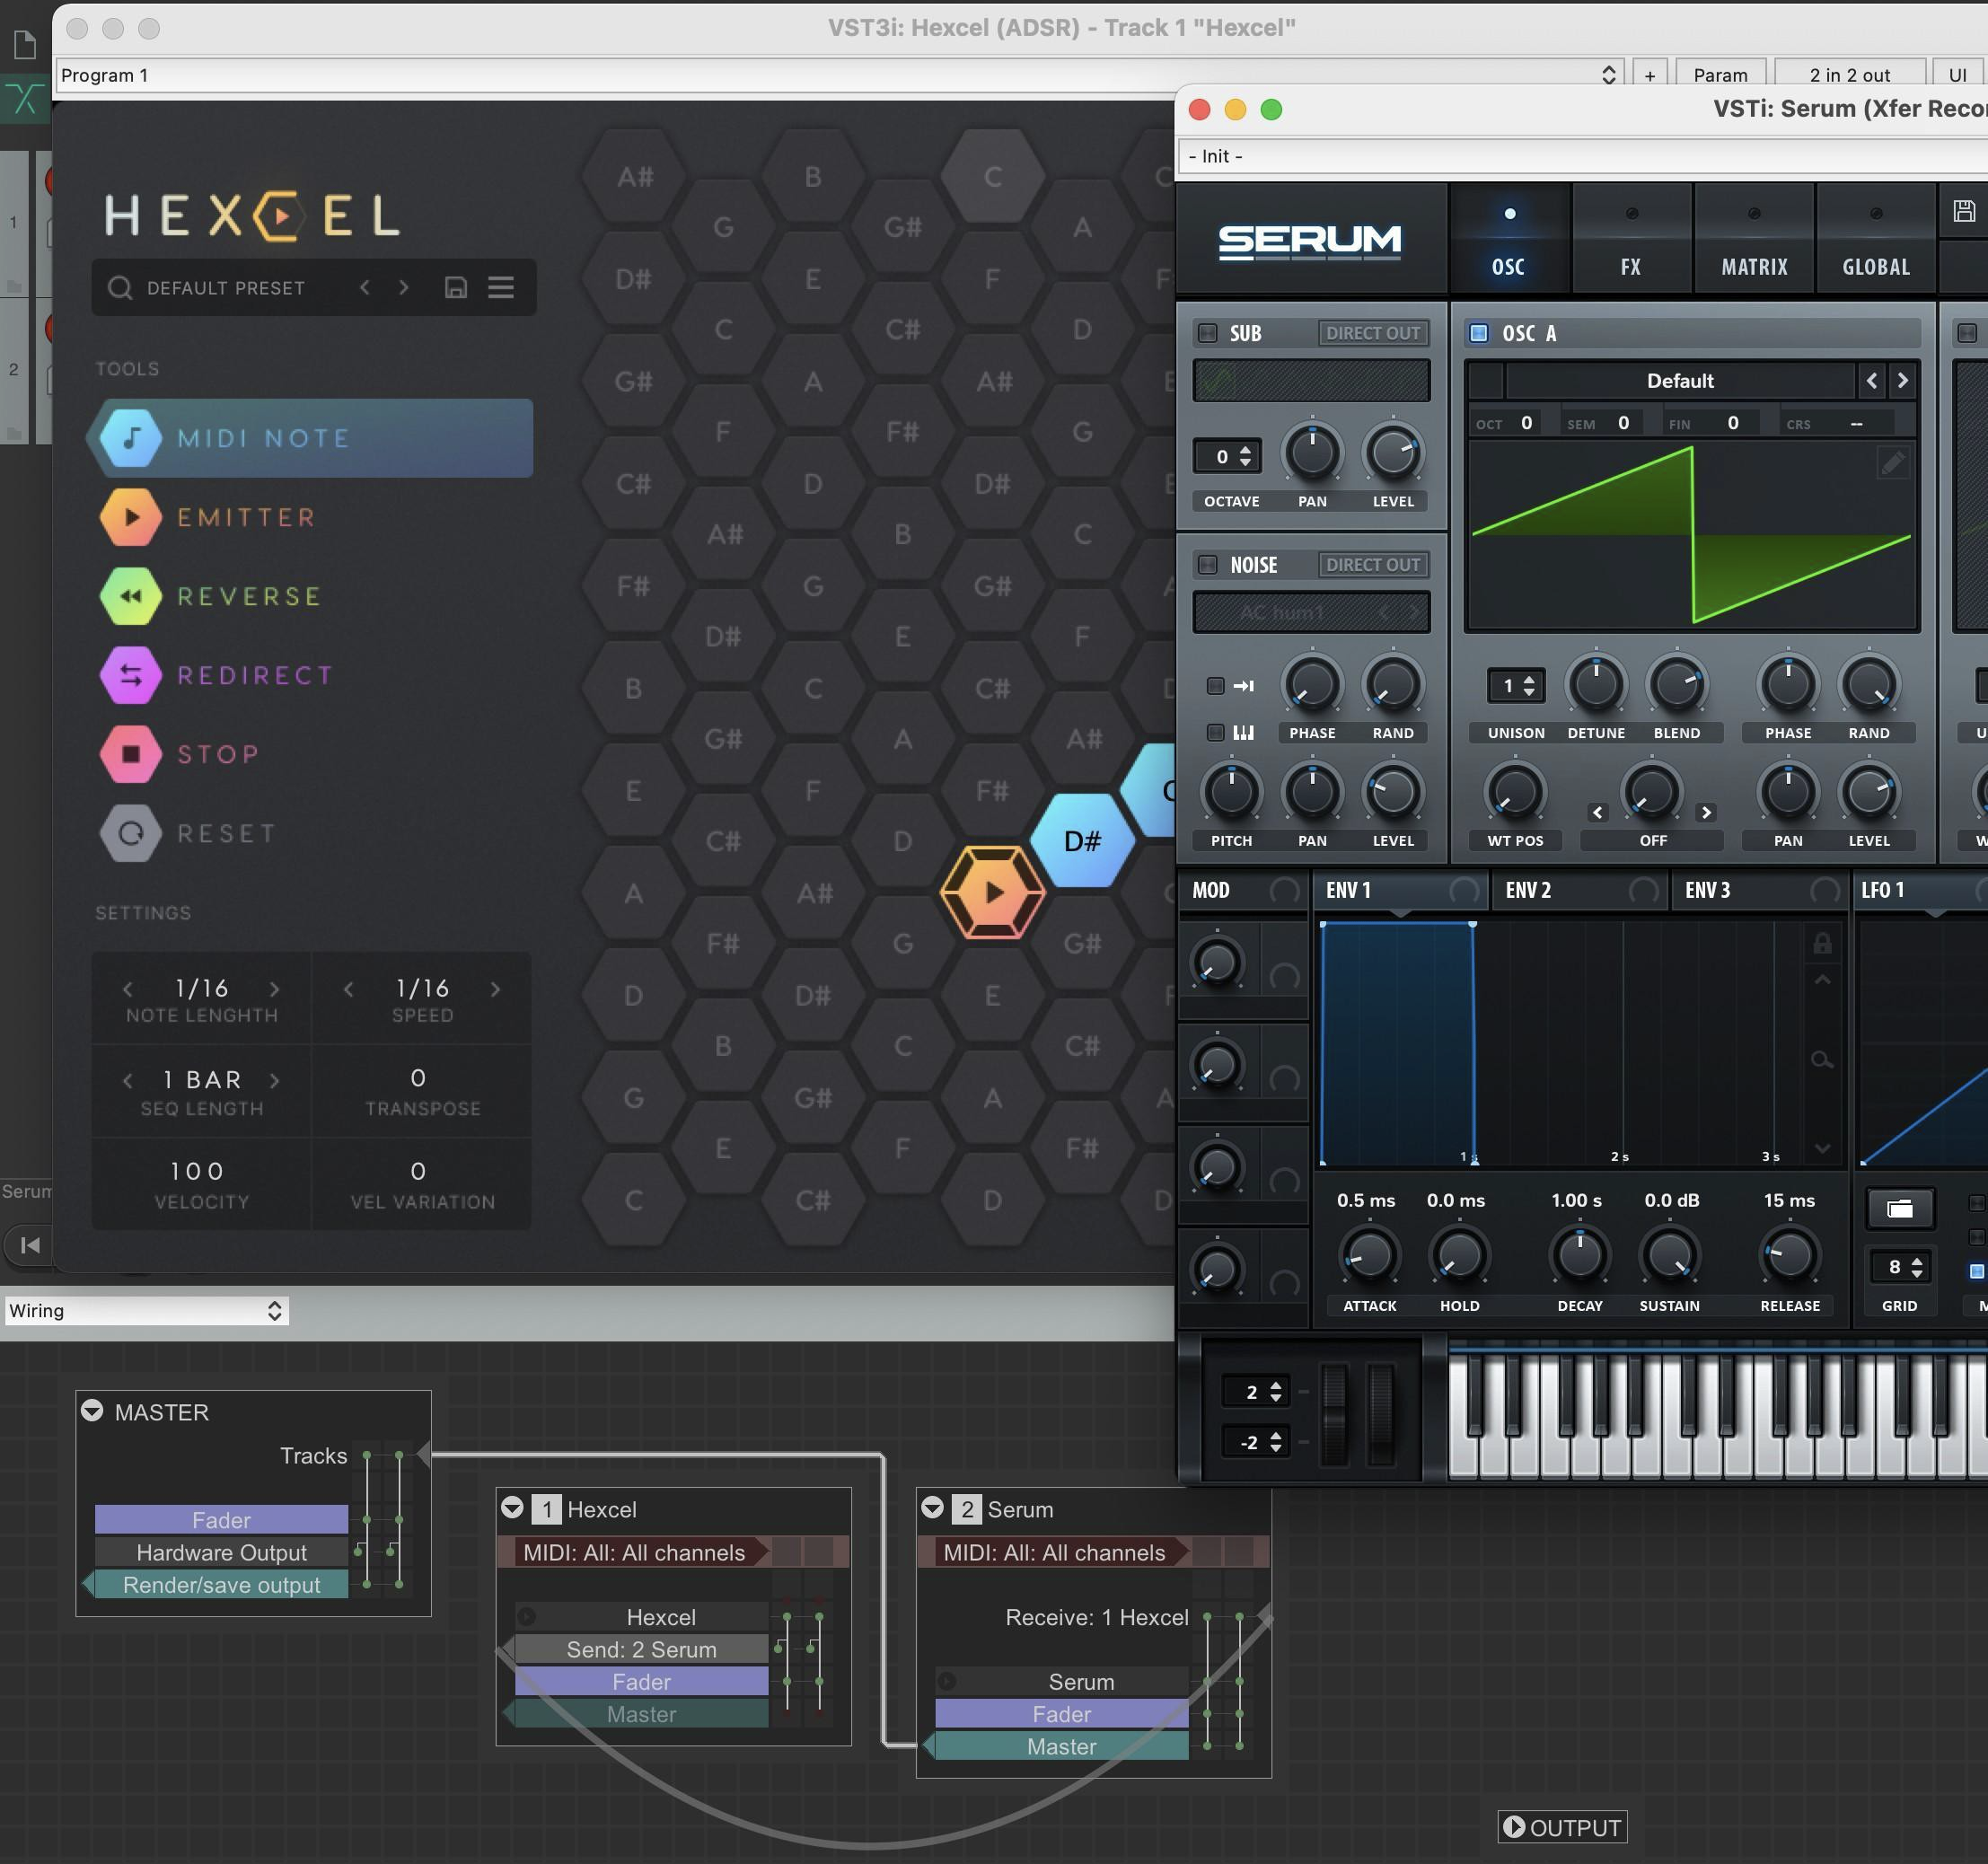Viewport: 1988px width, 1864px height.
Task: Toggle SUB Direct Out button
Action: click(1373, 333)
